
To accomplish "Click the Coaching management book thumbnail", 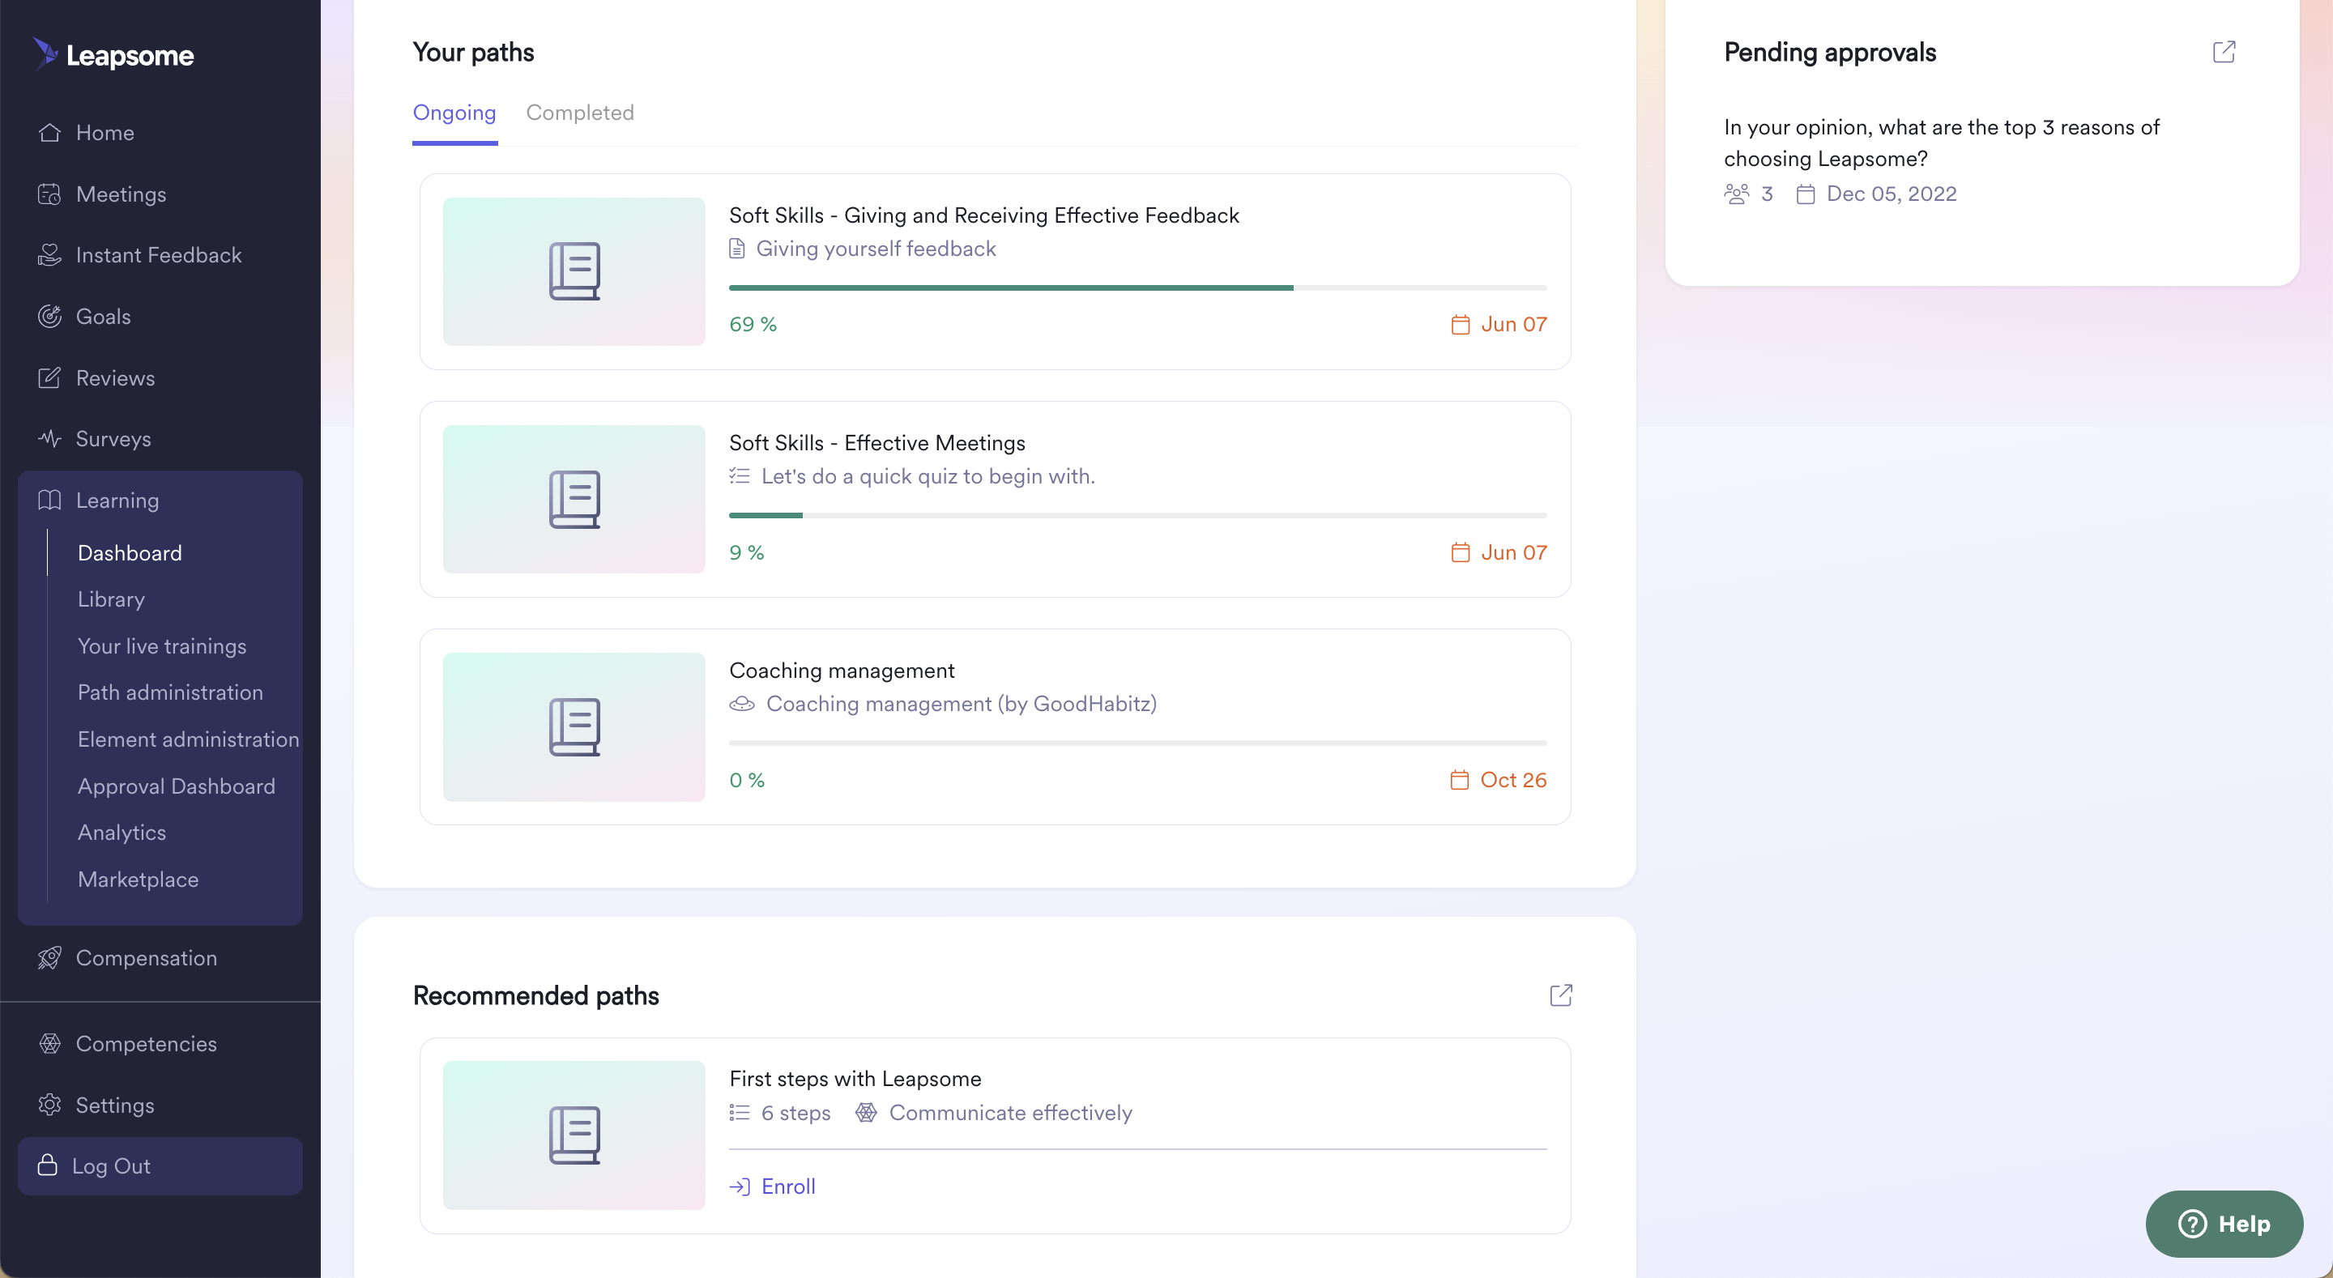I will [x=574, y=726].
